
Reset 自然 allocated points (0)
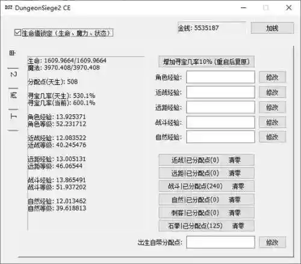[206, 200]
